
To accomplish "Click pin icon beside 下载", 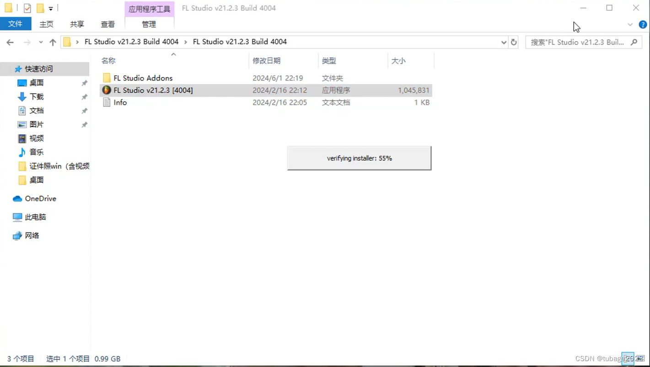I will click(x=84, y=97).
